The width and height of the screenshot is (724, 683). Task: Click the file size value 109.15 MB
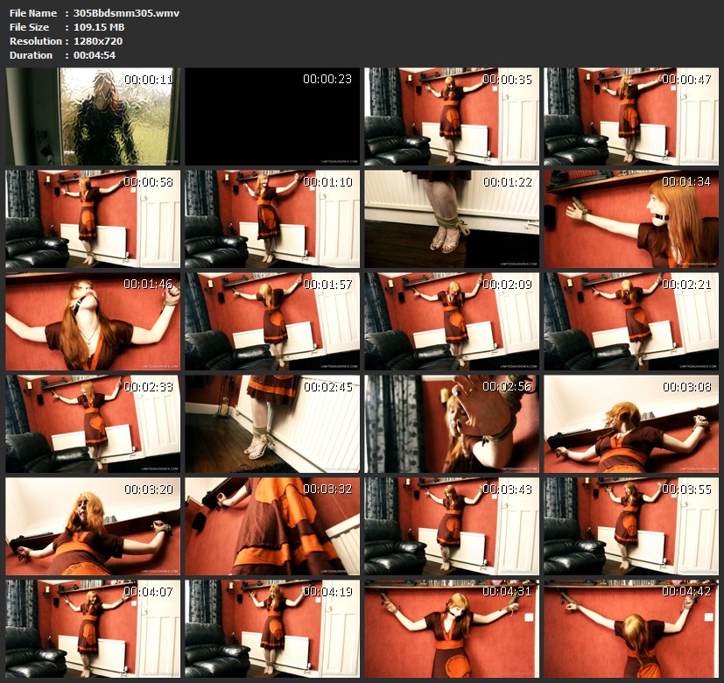99,27
